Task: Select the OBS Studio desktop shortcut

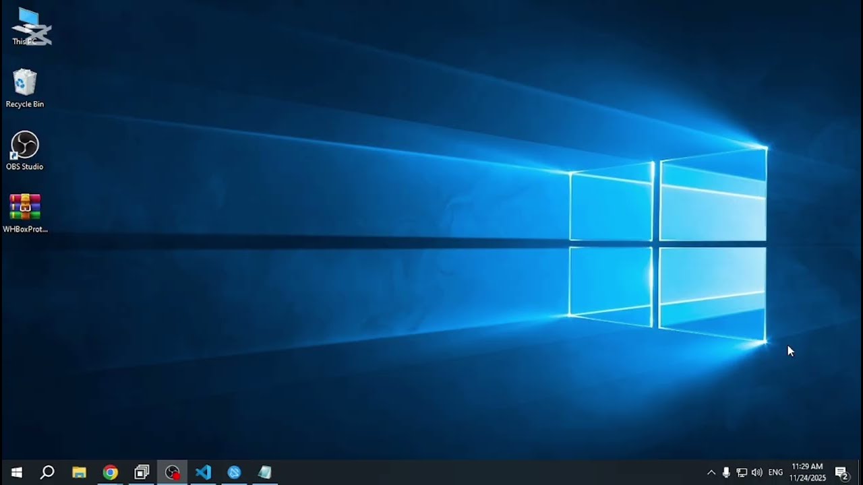Action: (x=25, y=151)
